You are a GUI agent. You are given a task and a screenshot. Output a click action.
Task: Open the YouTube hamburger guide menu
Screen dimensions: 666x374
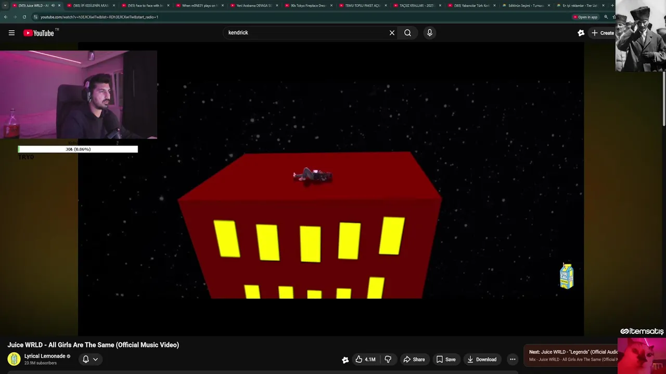click(x=11, y=33)
